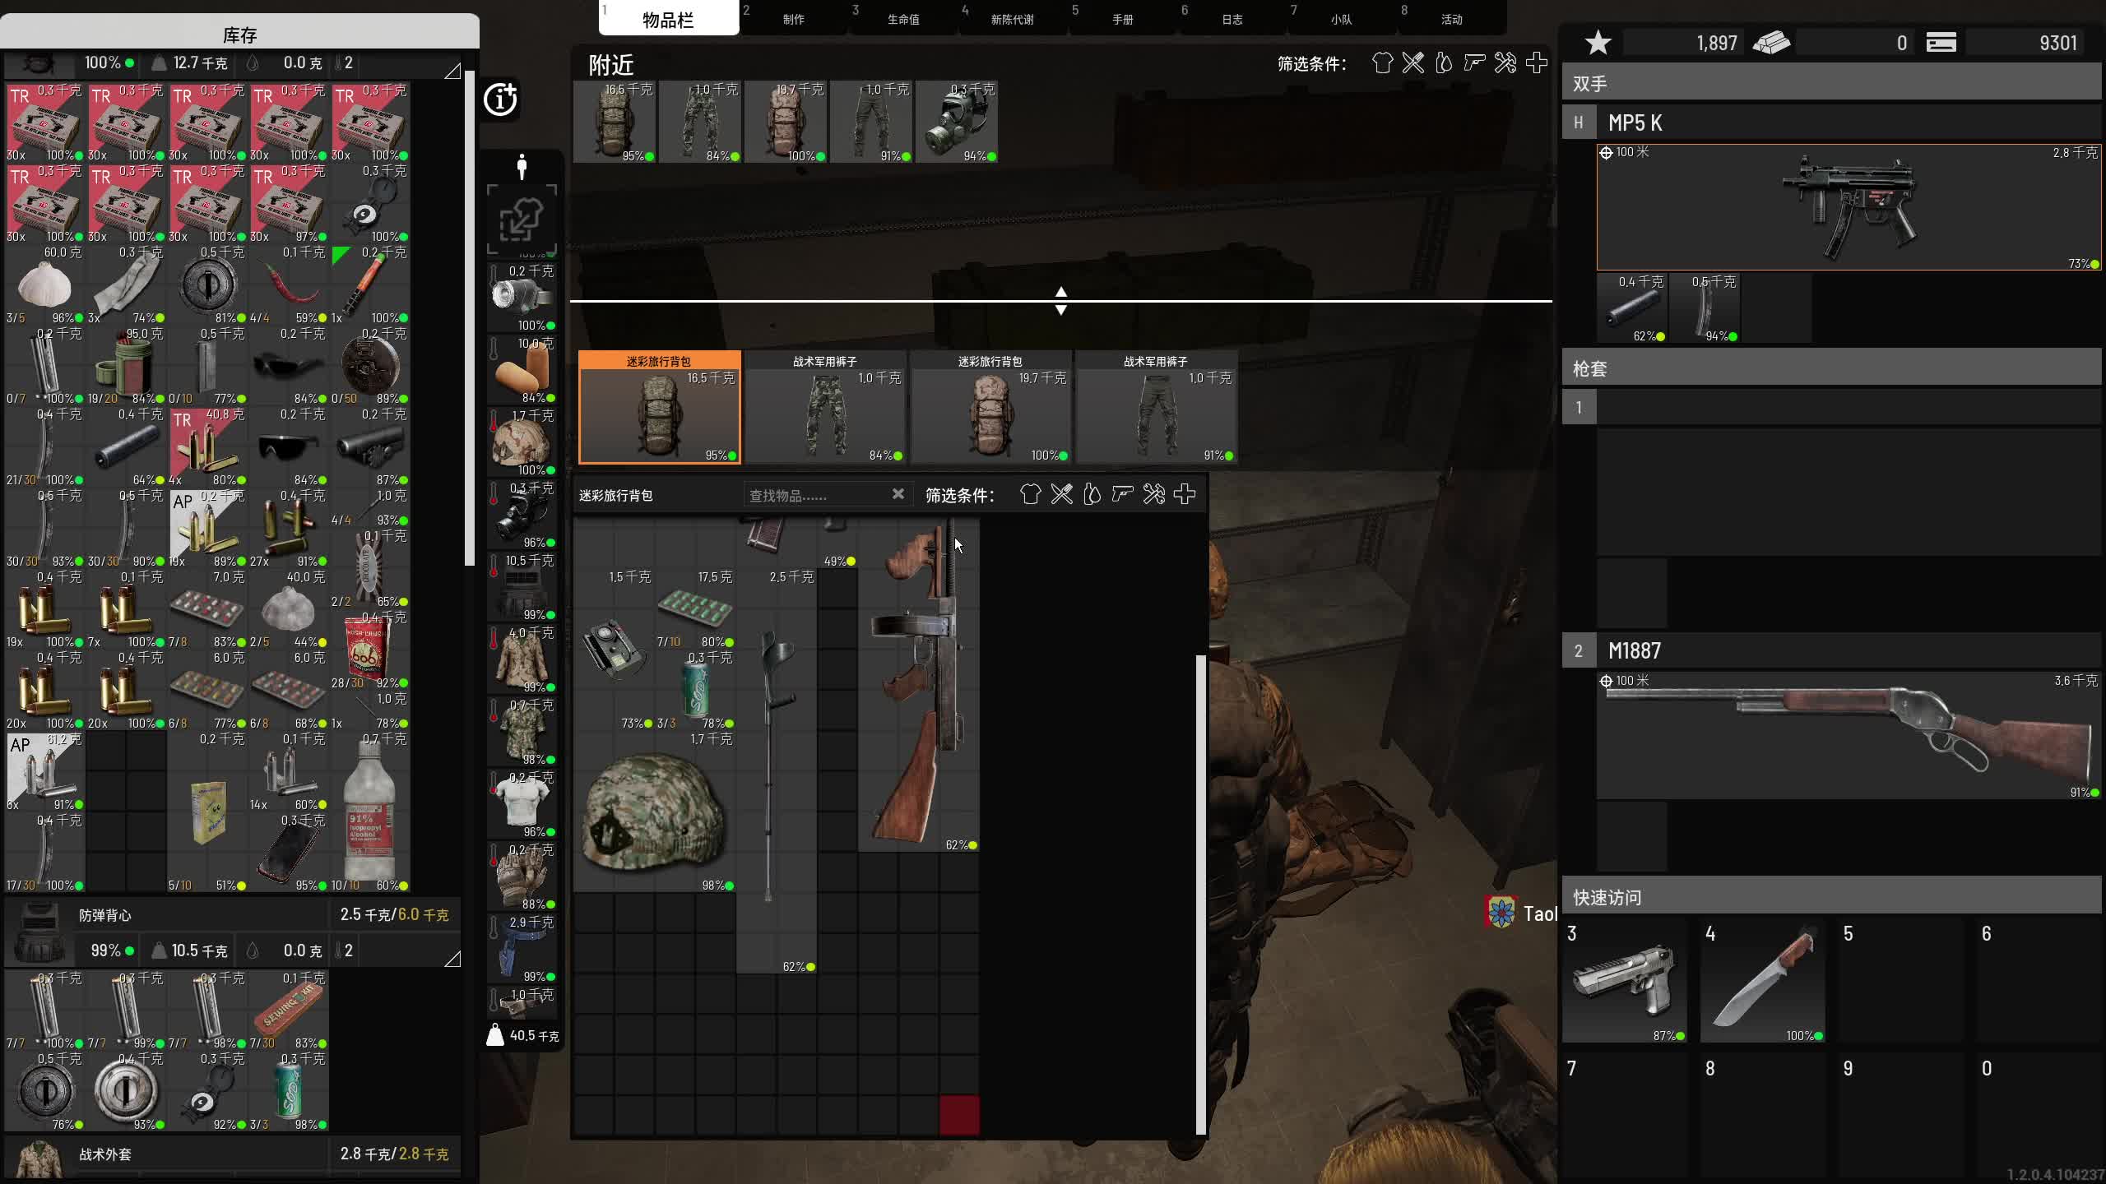Click the info icon beside inventory
Viewport: 2106px width, 1184px height.
click(500, 99)
